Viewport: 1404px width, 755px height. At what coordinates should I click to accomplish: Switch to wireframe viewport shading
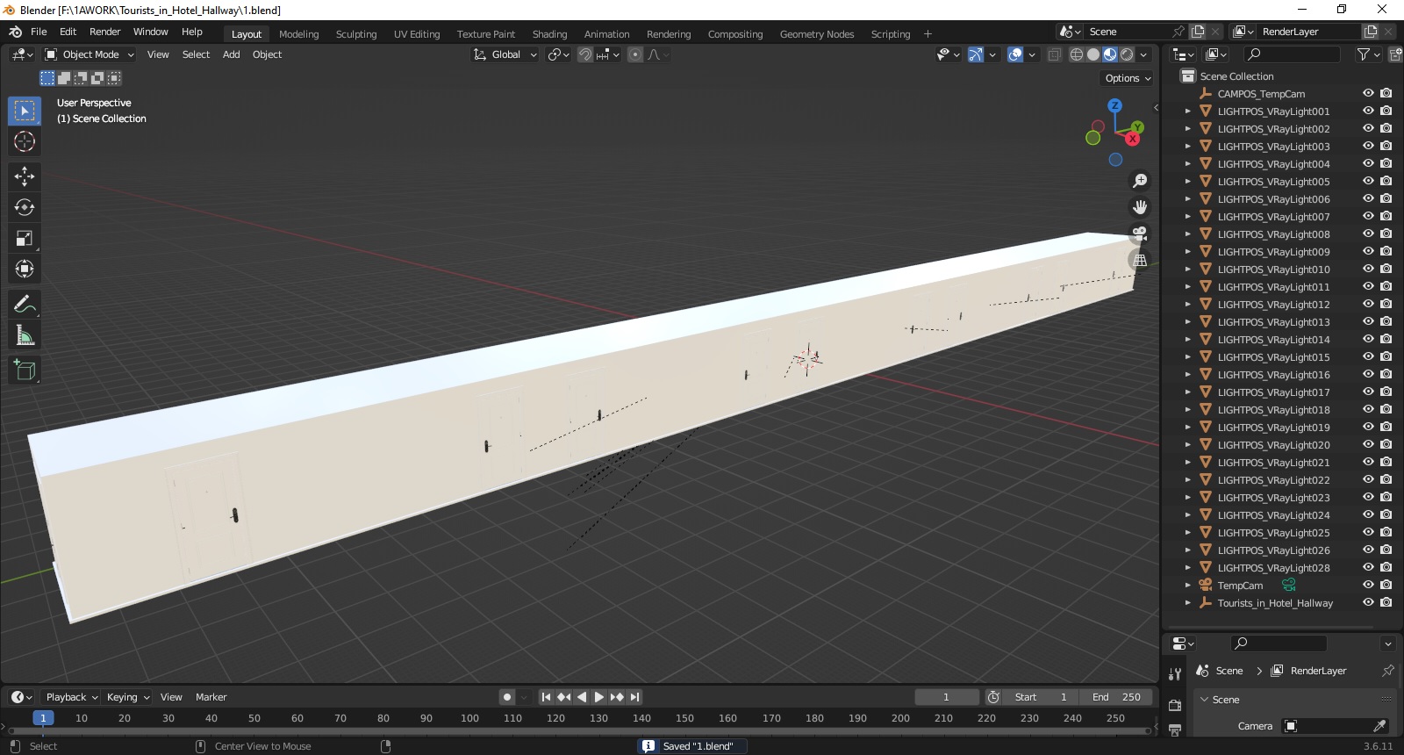click(1077, 54)
